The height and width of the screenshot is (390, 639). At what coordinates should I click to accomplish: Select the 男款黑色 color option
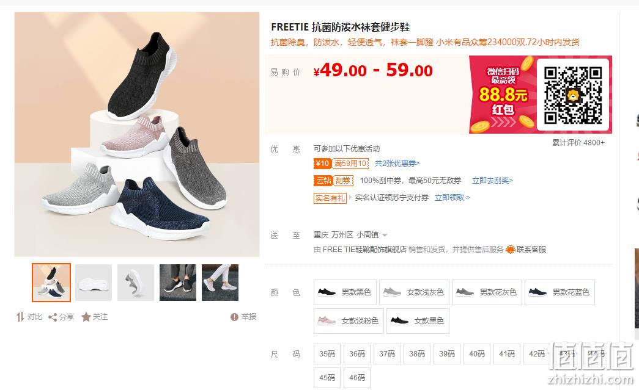click(345, 292)
